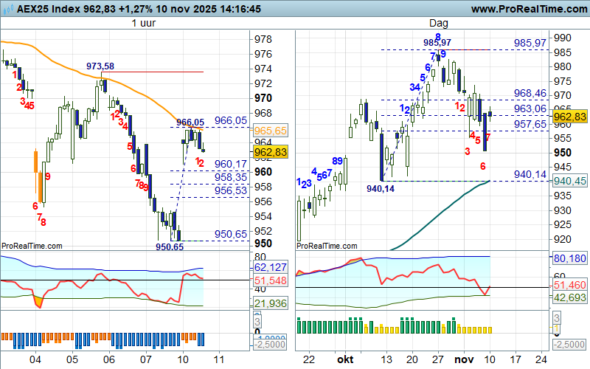
Task: Click the 963,06 level label on daily chart
Action: [x=530, y=108]
